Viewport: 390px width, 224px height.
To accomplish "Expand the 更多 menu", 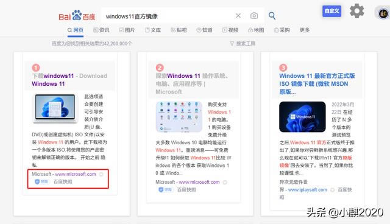I will coord(305,30).
